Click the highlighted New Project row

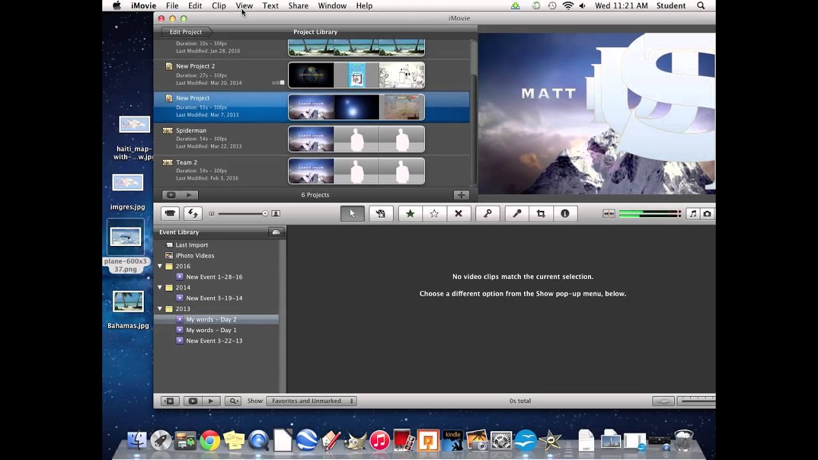pos(311,107)
